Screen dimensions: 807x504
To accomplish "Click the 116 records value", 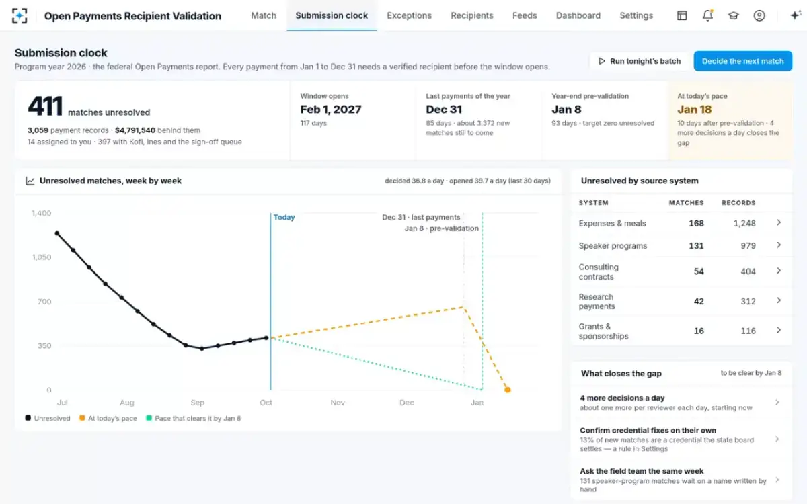I will coord(748,331).
